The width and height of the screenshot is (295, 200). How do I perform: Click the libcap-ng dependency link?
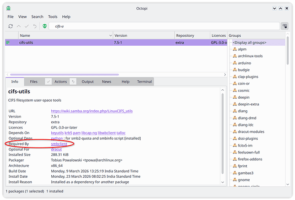click(89, 133)
